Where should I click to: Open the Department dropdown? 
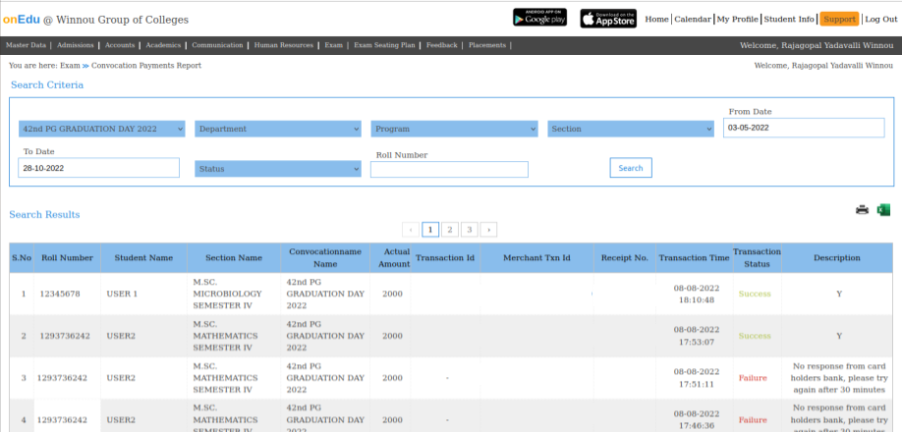coord(278,129)
